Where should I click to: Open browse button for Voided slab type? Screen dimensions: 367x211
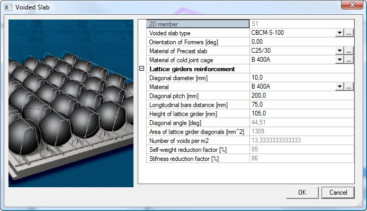point(349,33)
